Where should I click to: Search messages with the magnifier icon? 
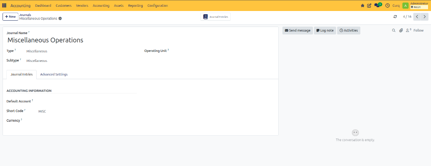click(x=394, y=30)
